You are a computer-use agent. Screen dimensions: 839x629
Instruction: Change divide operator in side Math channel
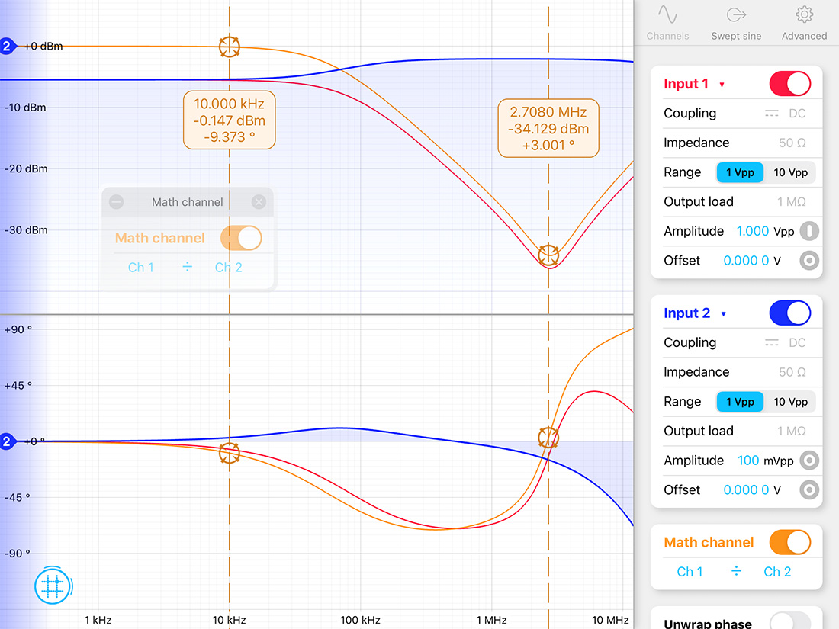(x=736, y=571)
